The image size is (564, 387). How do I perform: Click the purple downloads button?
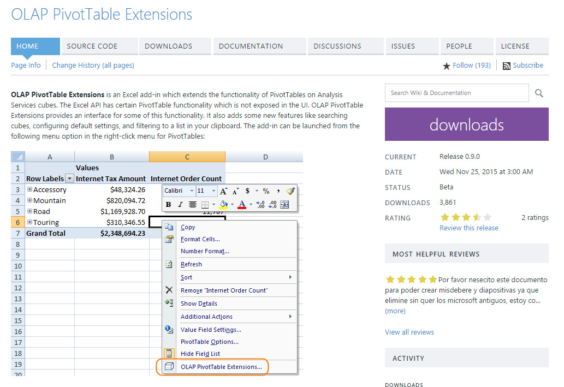[x=466, y=124]
